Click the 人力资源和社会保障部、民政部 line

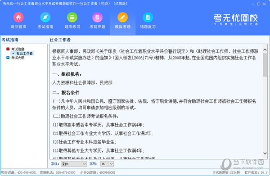click(x=82, y=83)
